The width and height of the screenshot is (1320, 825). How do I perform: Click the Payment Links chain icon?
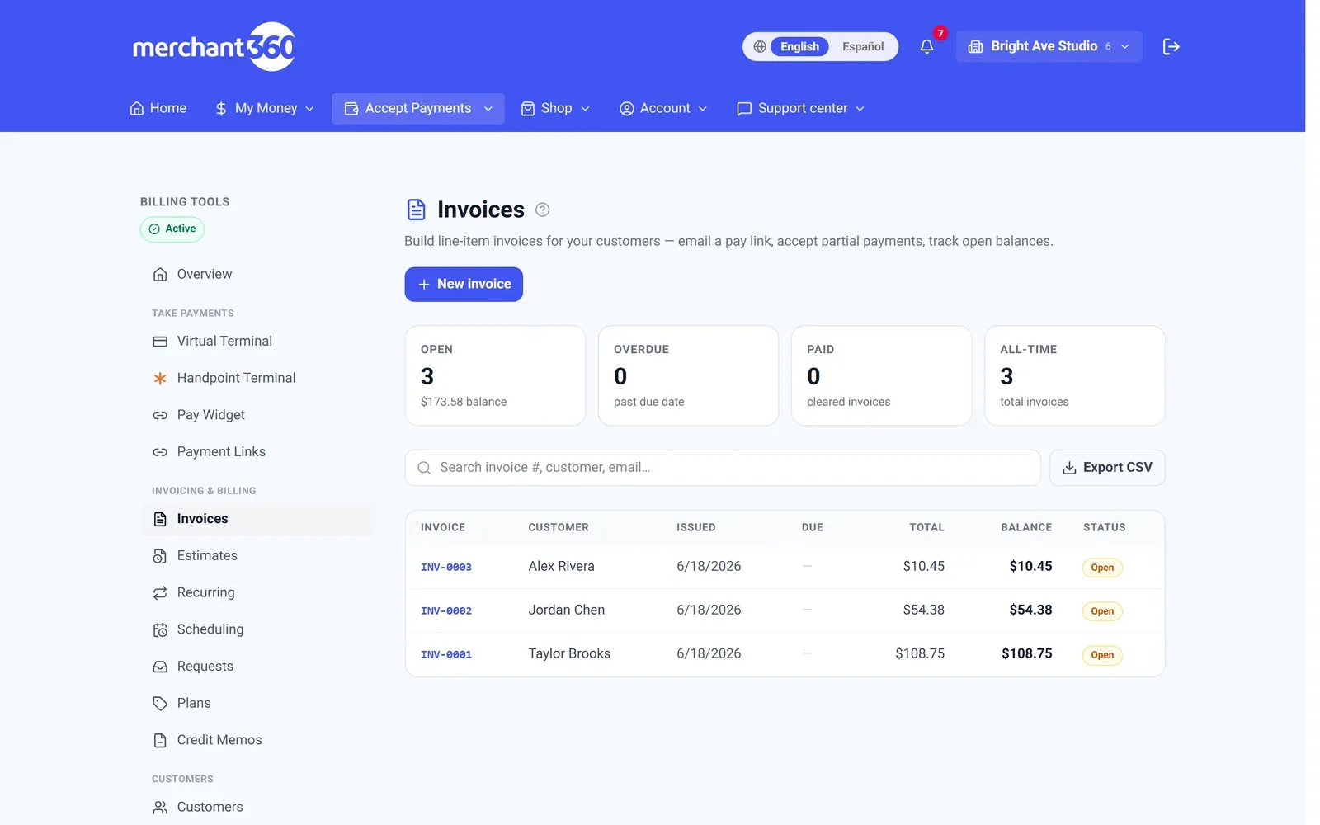(160, 452)
